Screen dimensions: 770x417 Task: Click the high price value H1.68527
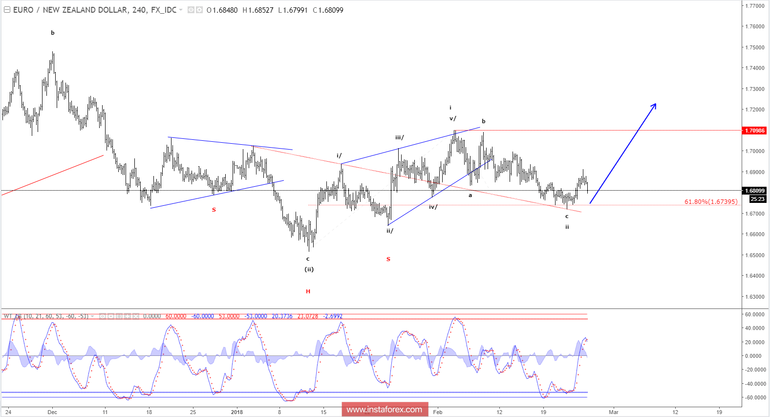(258, 10)
